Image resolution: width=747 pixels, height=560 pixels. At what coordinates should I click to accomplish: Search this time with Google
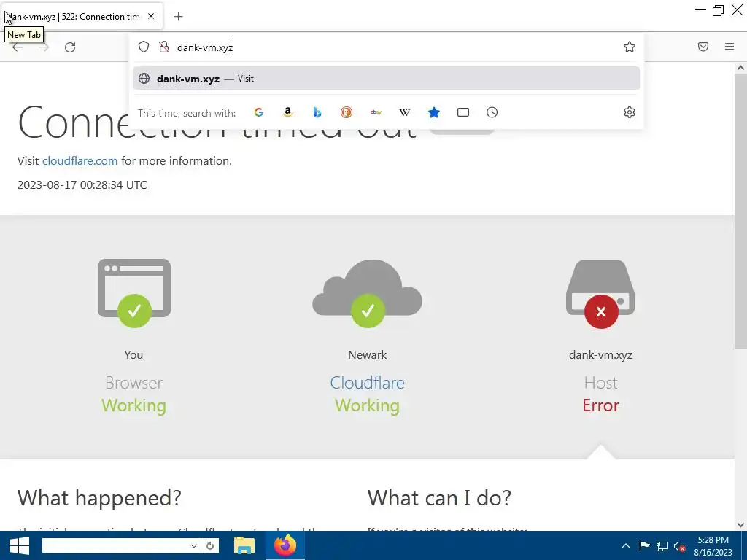pos(259,112)
